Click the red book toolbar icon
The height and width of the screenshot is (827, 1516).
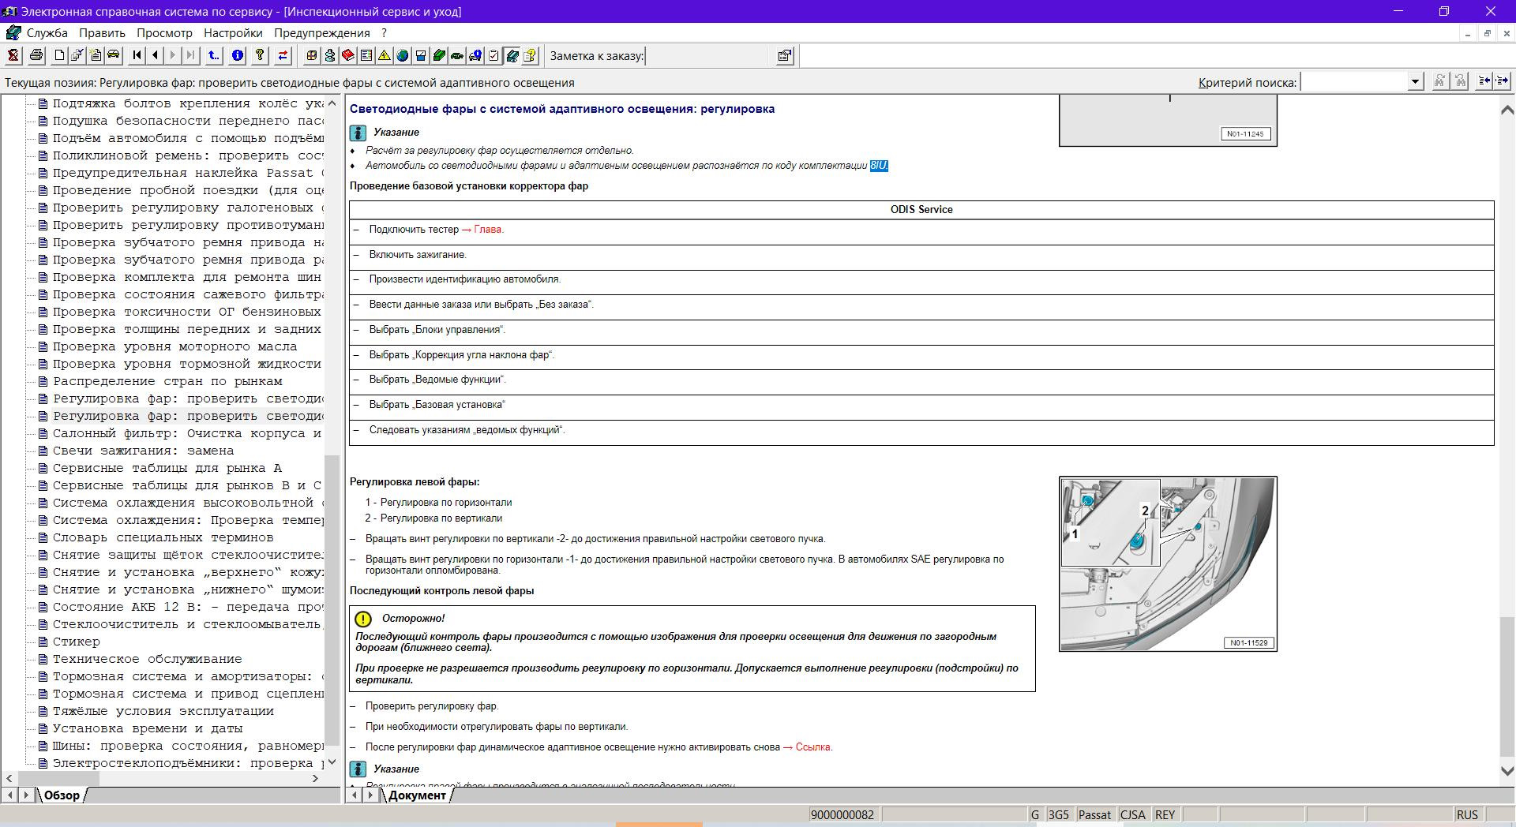pyautogui.click(x=347, y=55)
